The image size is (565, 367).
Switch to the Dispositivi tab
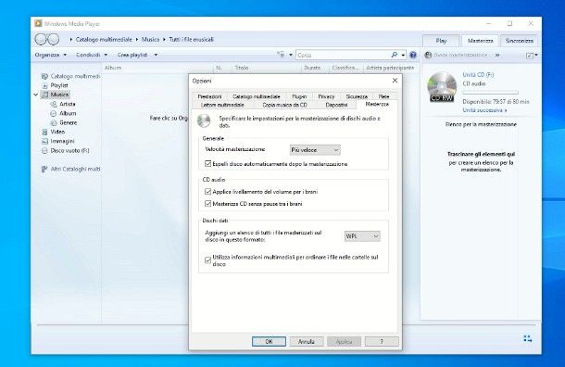point(336,105)
